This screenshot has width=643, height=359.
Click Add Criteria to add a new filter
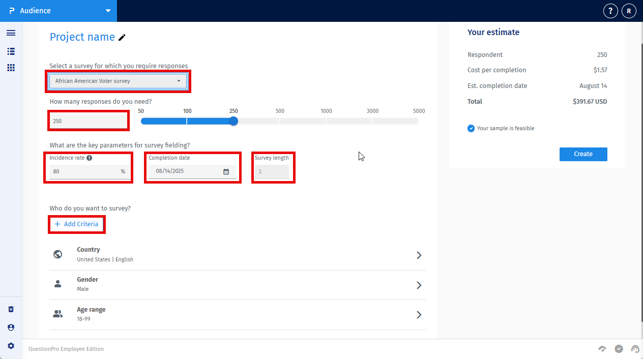tap(76, 224)
